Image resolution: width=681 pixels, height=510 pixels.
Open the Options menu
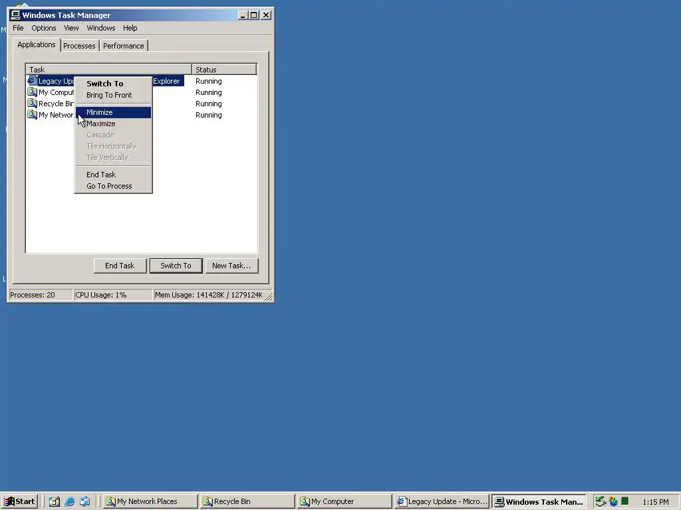pos(44,28)
